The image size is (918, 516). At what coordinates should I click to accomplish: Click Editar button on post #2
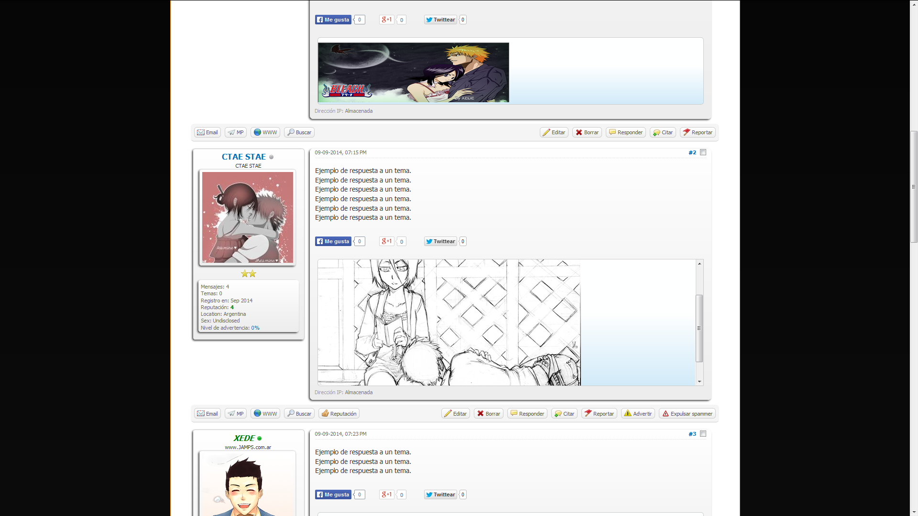coord(456,414)
